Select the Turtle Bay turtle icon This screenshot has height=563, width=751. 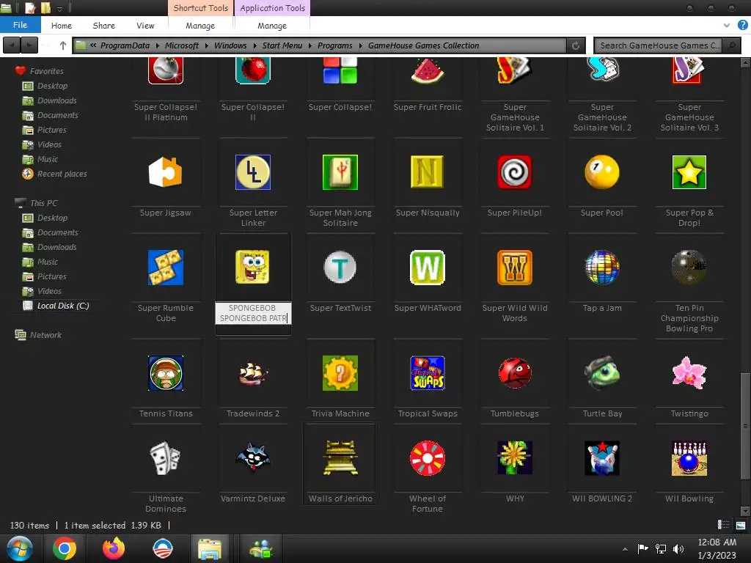pos(602,373)
